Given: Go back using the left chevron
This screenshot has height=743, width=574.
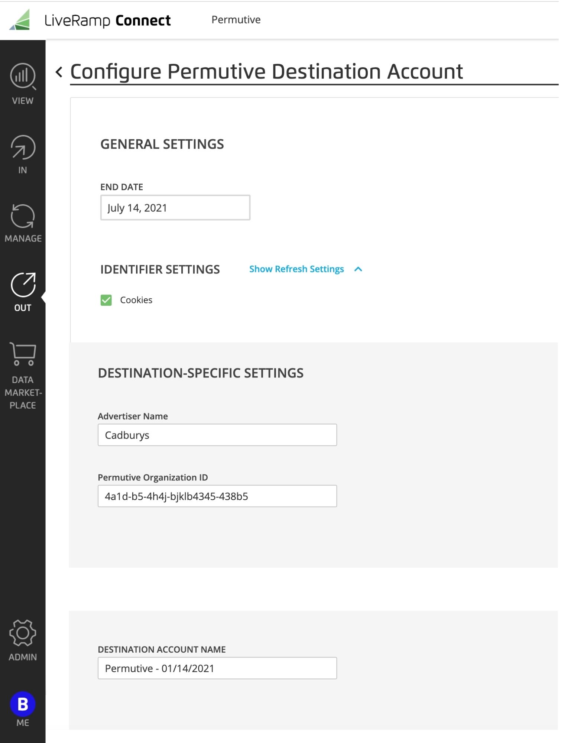Looking at the screenshot, I should pyautogui.click(x=59, y=72).
